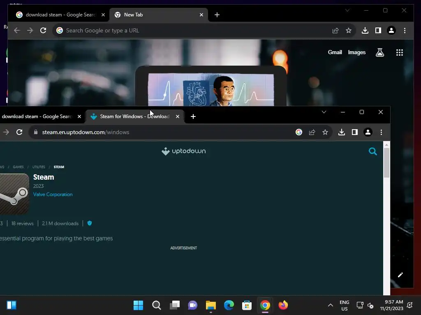Share the uptodown page icon
The image size is (421, 315).
coord(312,132)
